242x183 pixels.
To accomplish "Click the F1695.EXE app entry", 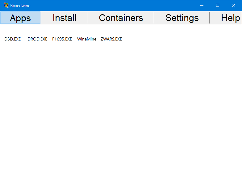I will pyautogui.click(x=62, y=39).
